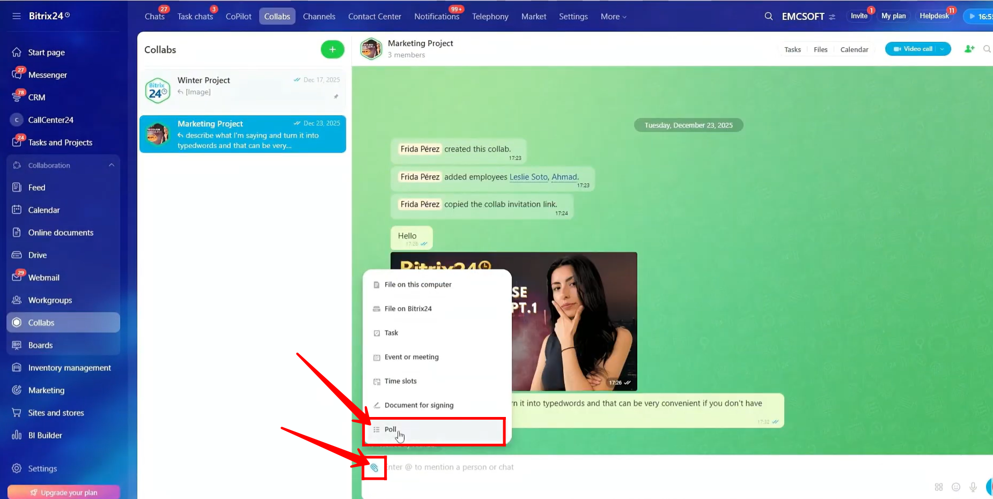
Task: Open the Video call dropdown arrow
Action: click(943, 49)
